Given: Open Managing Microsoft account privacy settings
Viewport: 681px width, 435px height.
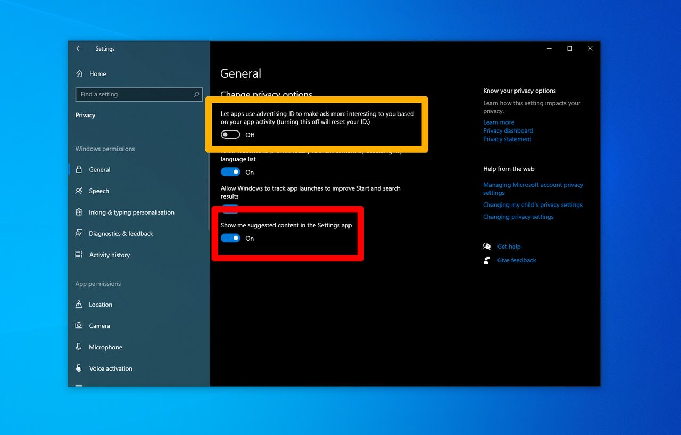Looking at the screenshot, I should pos(533,188).
